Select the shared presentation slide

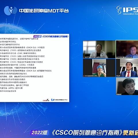click(34, 68)
